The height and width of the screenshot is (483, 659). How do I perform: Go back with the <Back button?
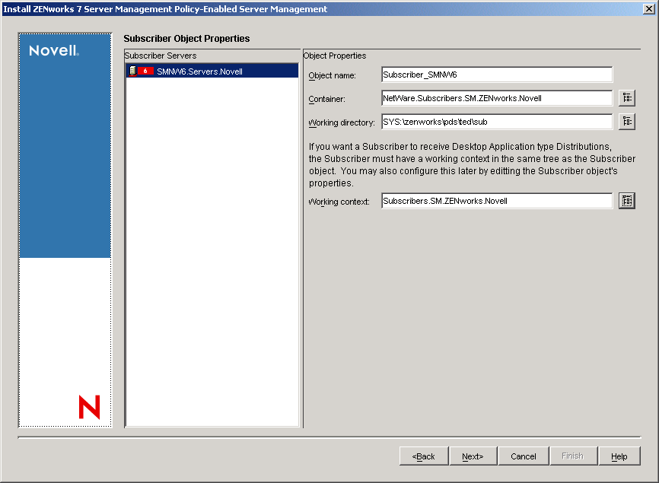424,456
